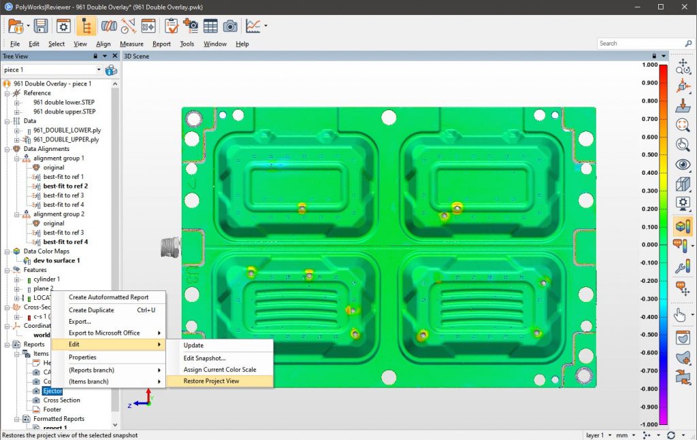Click the gear options toolbar icon
697x440 pixels.
63,26
